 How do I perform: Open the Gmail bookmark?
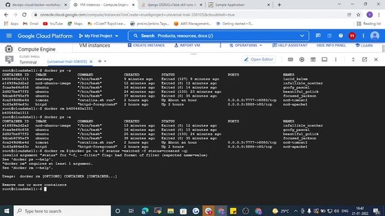click(x=31, y=24)
